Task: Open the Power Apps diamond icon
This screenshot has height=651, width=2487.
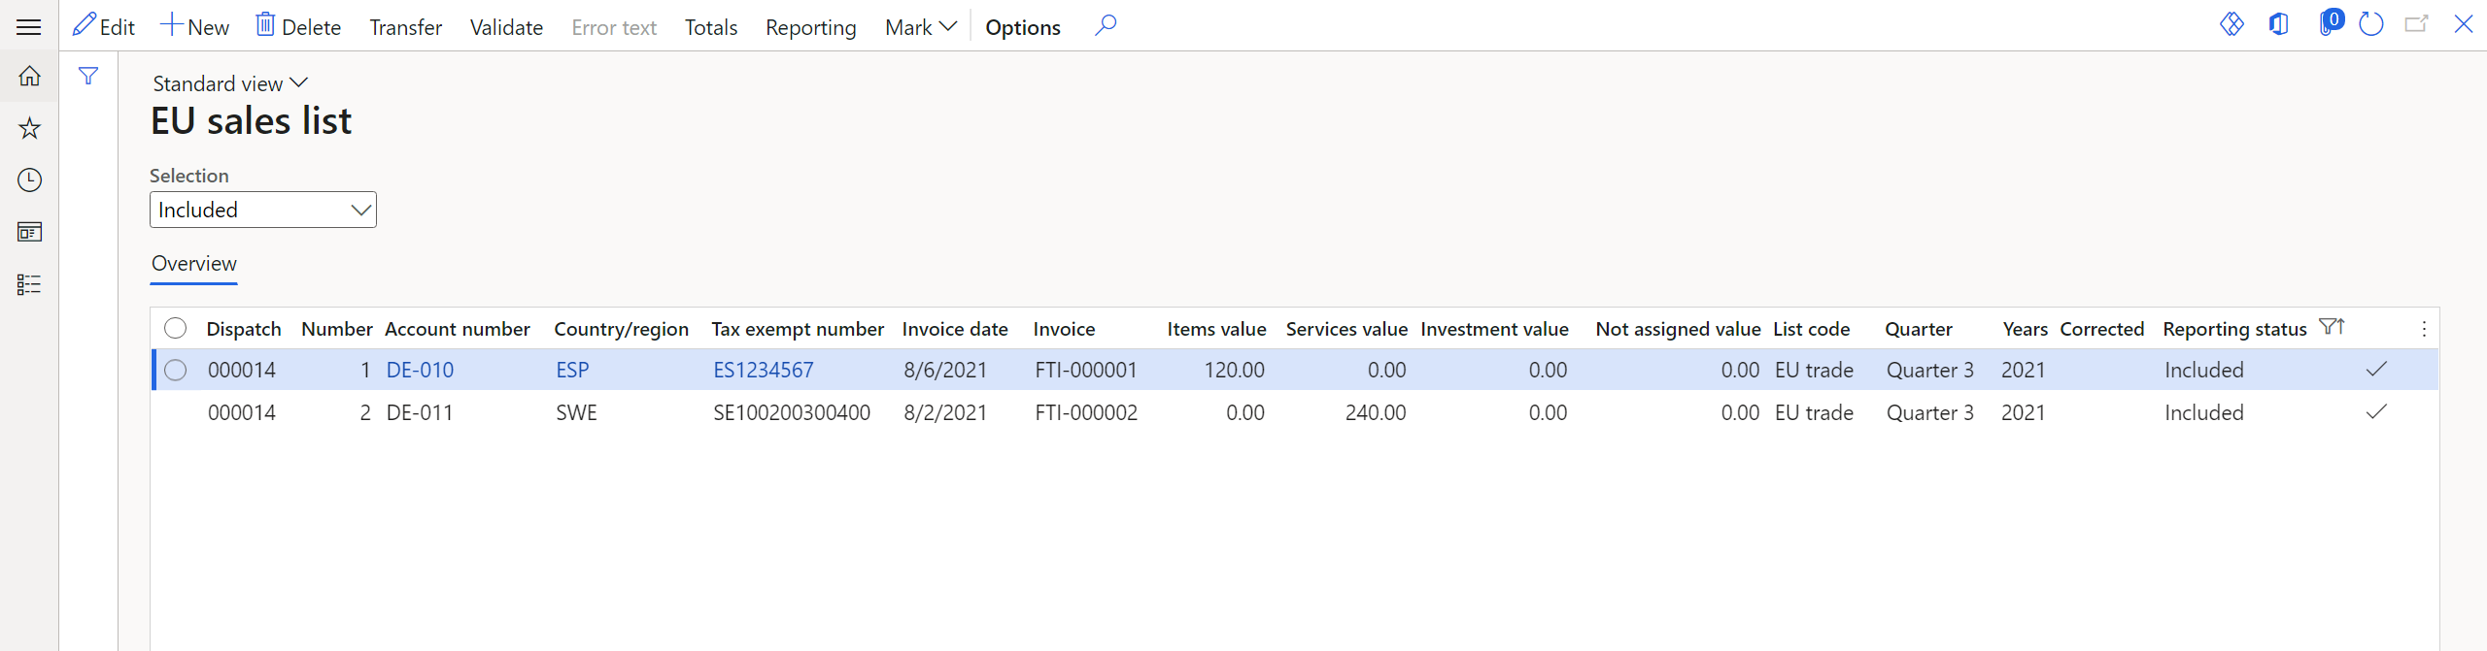Action: [x=2231, y=24]
